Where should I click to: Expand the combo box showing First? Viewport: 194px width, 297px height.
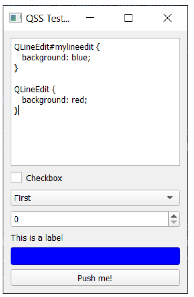pos(95,198)
